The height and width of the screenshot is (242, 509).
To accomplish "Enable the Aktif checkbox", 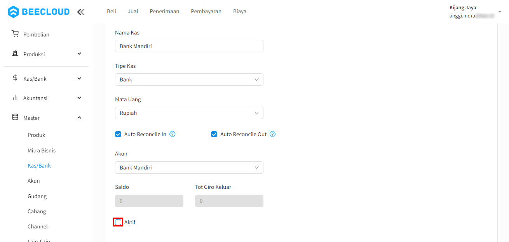I will point(118,222).
